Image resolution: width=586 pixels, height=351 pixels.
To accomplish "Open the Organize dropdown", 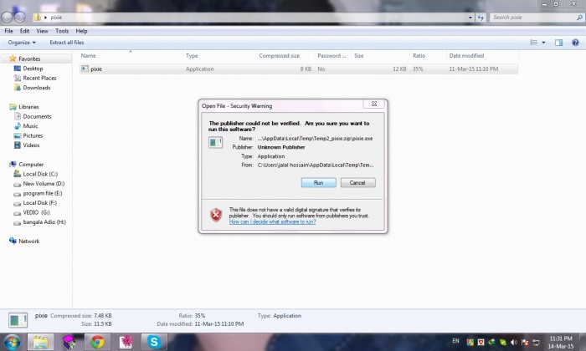I will [x=22, y=43].
